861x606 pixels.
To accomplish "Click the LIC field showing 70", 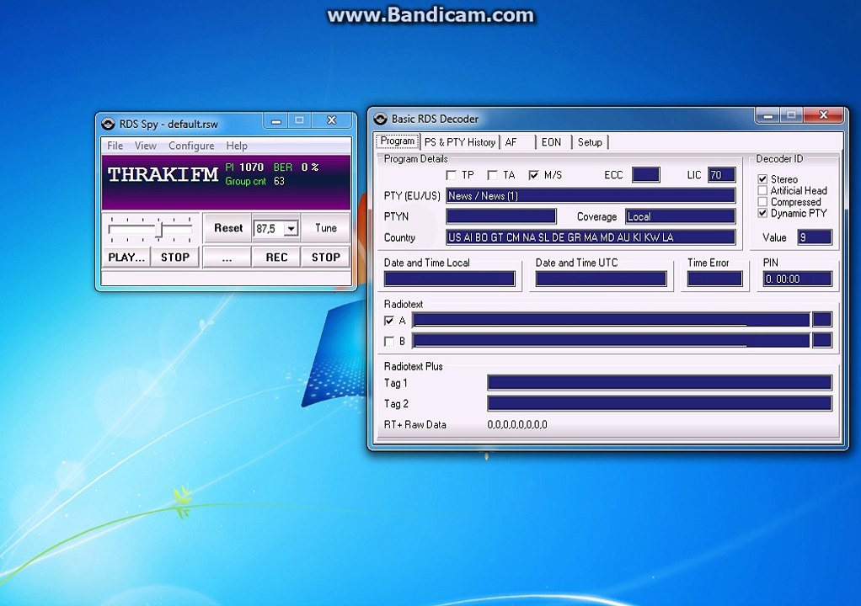I will pos(721,175).
